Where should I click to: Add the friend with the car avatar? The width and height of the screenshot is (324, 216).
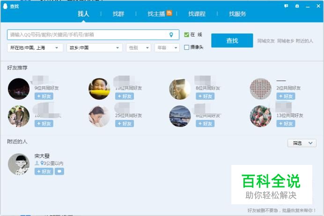click(x=205, y=124)
